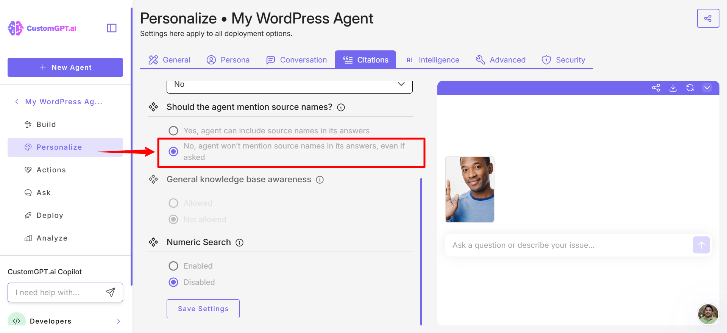
Task: Open the Analyze section
Action: point(65,238)
